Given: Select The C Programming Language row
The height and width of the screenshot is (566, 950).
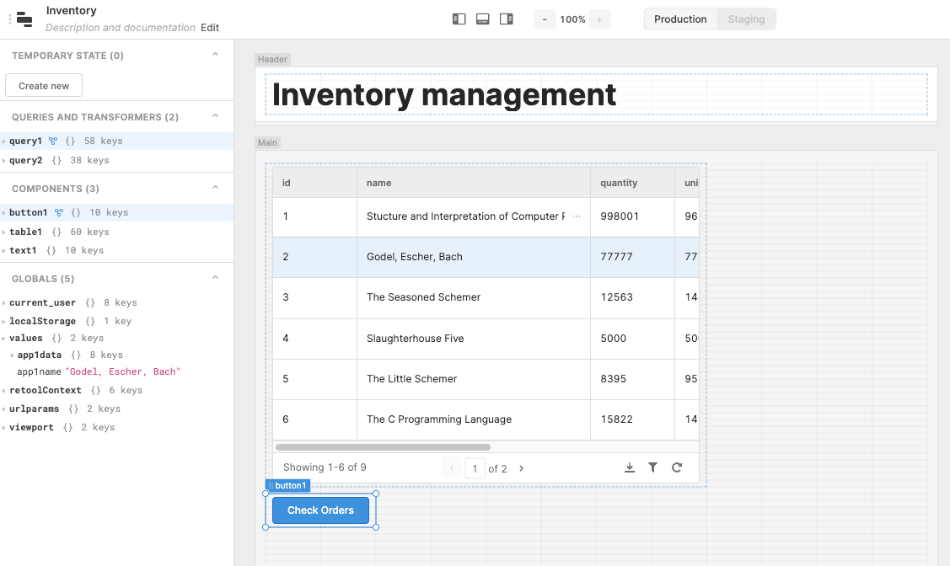Looking at the screenshot, I should 486,420.
